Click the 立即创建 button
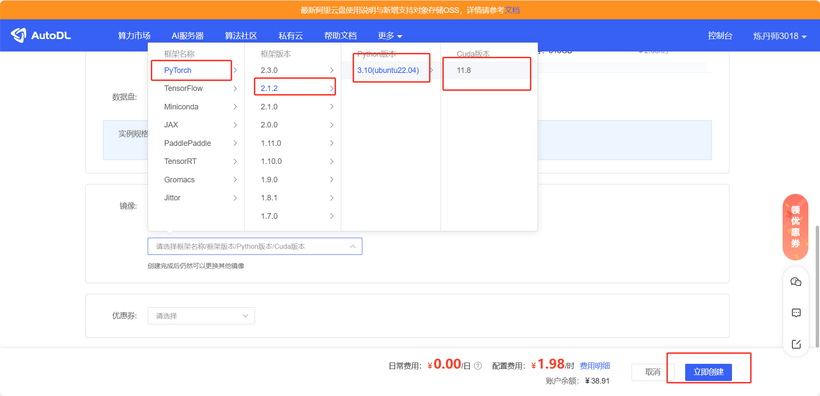 [708, 372]
